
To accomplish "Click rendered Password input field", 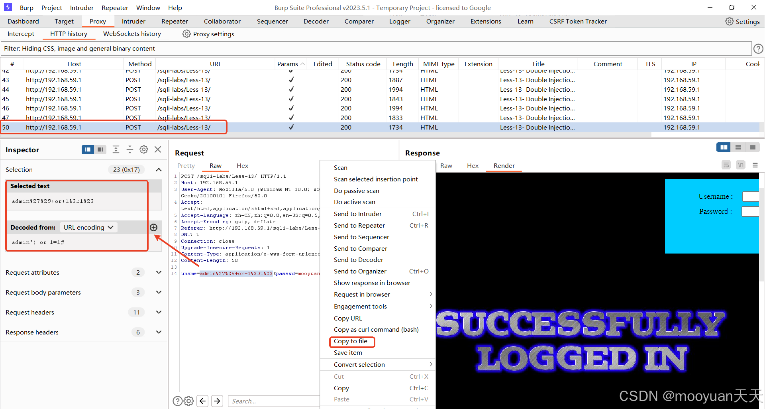I will click(750, 211).
